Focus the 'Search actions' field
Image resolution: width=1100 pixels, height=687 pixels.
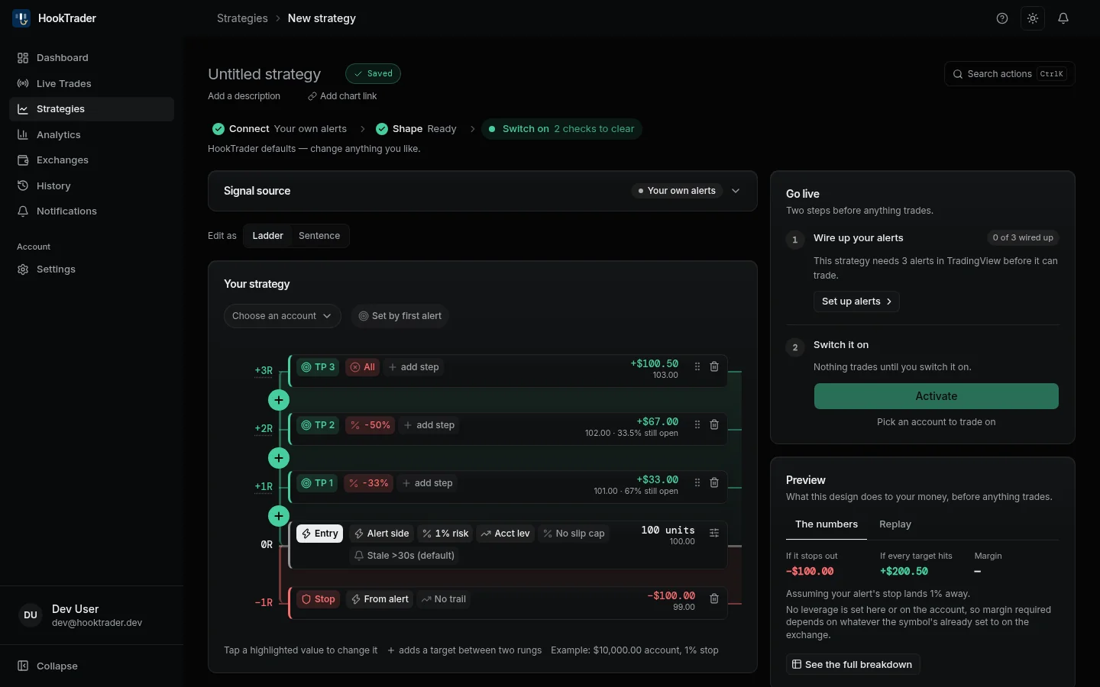coord(1010,74)
